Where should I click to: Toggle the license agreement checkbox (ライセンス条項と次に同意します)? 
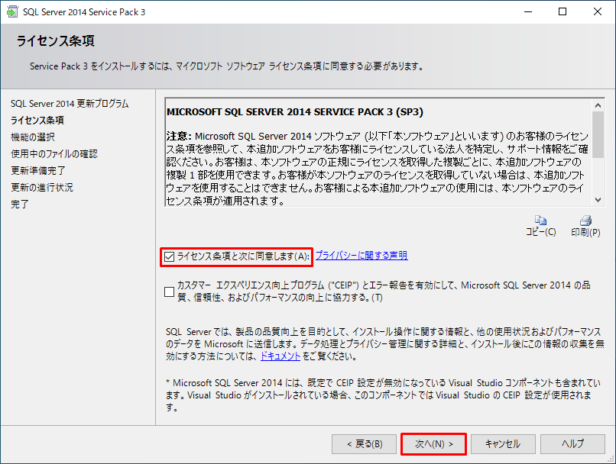click(x=170, y=257)
